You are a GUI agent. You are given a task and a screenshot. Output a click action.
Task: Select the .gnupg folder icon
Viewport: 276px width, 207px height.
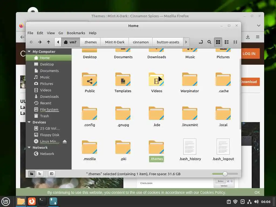point(123,113)
